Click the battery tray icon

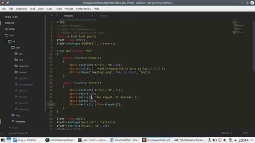215,140
